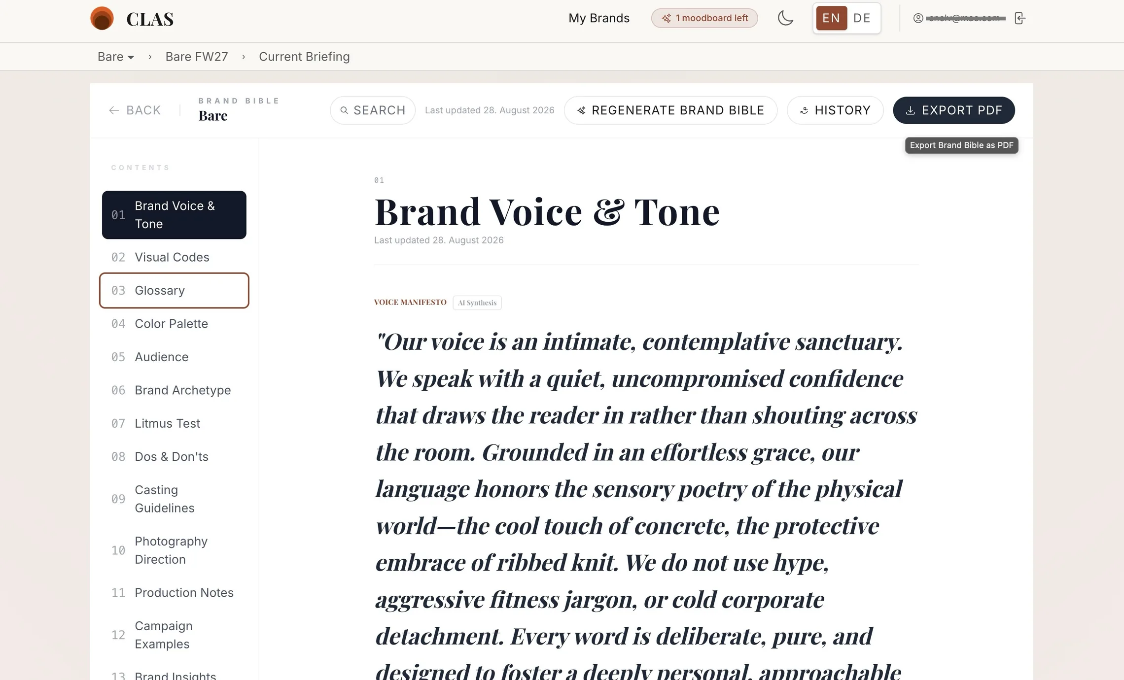The height and width of the screenshot is (680, 1124).
Task: Expand the Bare brand dropdown
Action: tap(116, 57)
